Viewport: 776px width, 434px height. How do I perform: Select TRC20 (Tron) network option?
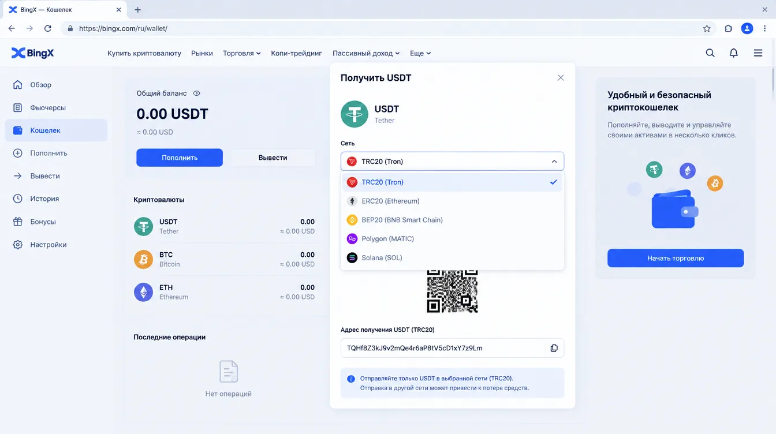coord(452,182)
